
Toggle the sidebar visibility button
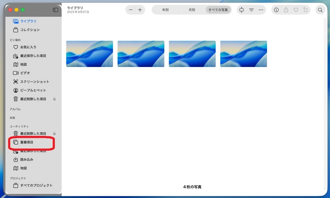coord(56,10)
